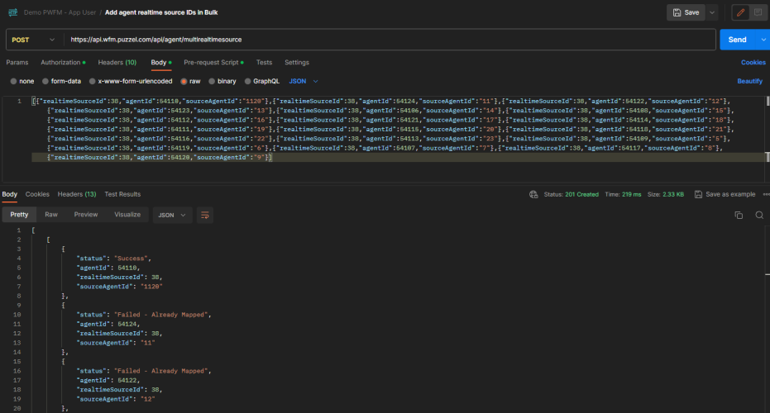Copy response using the copy icon
The image size is (770, 413).
point(739,215)
